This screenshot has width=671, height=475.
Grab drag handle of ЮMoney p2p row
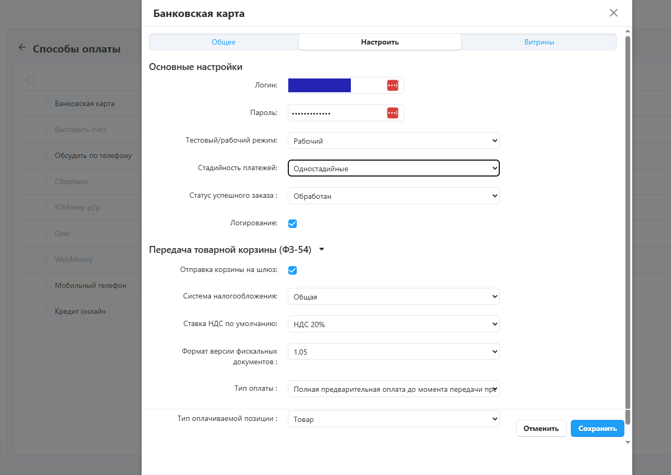(x=46, y=207)
